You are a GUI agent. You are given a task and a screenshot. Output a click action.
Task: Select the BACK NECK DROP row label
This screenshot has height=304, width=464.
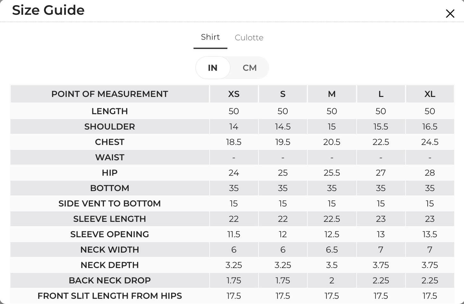click(x=109, y=281)
